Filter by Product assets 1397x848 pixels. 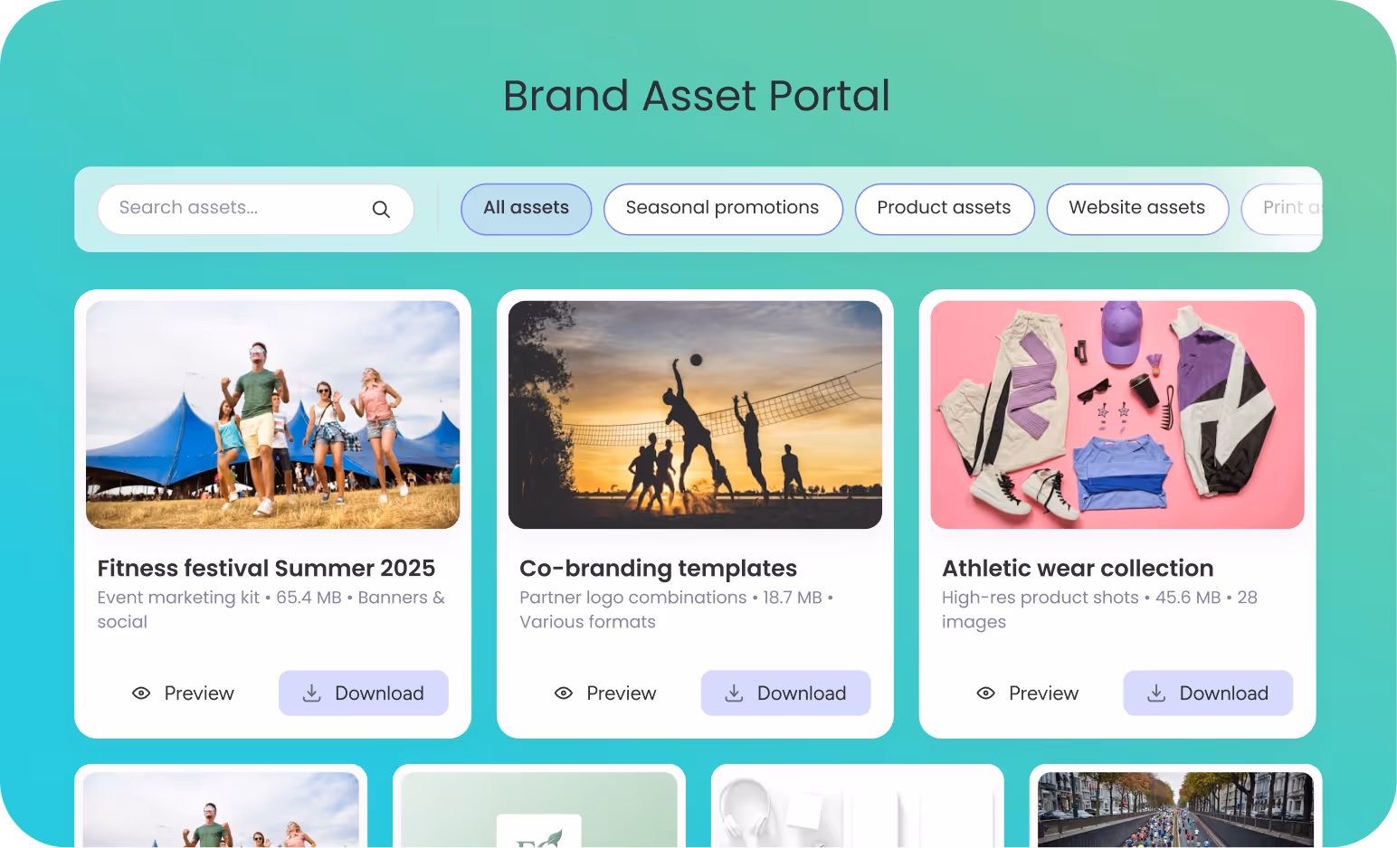tap(945, 209)
